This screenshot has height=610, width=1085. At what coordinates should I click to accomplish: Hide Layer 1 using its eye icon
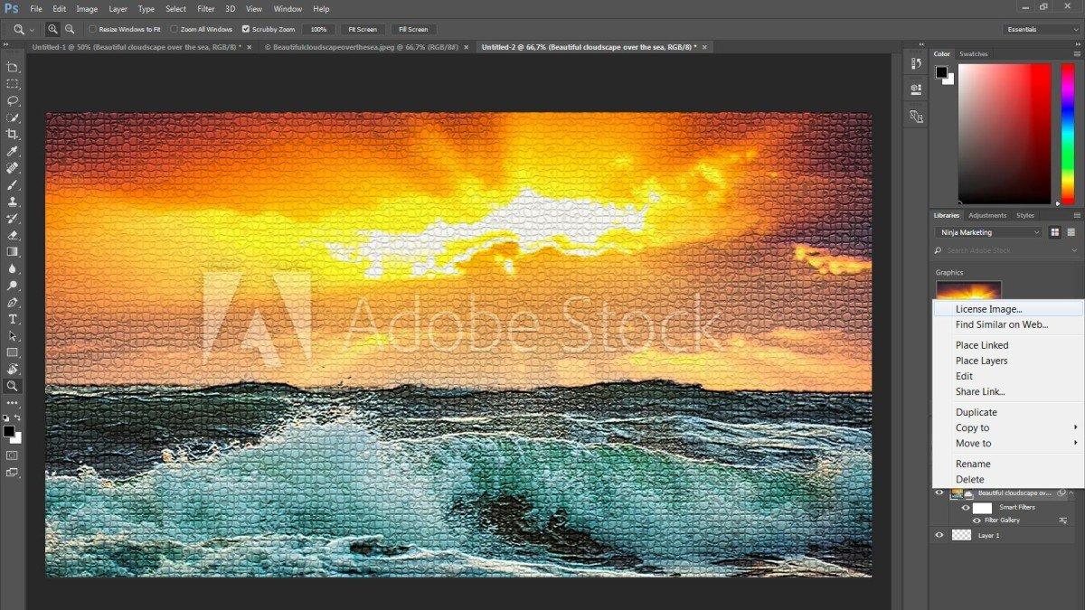pyautogui.click(x=939, y=535)
